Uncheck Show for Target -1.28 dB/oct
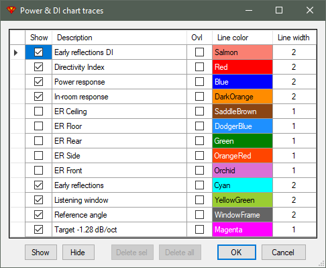This screenshot has width=326, height=268. 38,230
